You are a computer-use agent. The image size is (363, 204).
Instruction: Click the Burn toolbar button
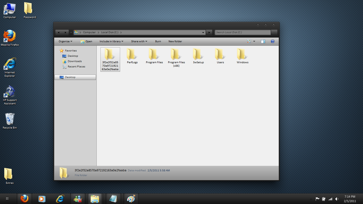coord(158,41)
